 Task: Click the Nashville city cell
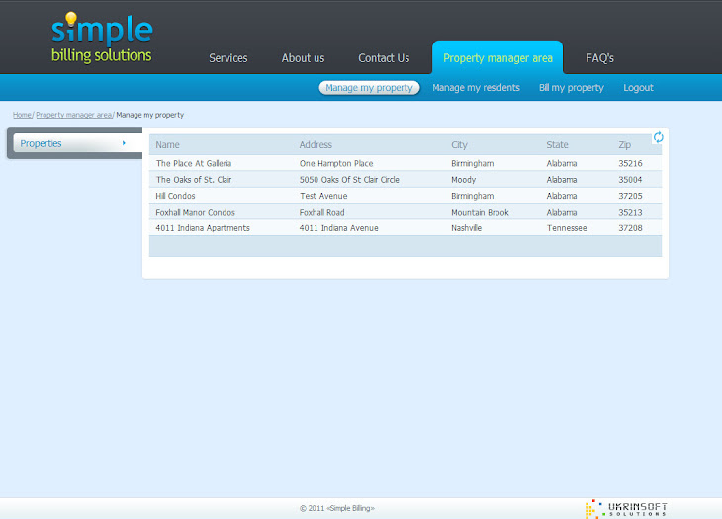point(466,228)
